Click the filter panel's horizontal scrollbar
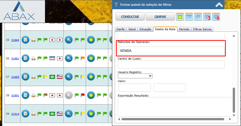The height and width of the screenshot is (126, 241). (x=172, y=119)
